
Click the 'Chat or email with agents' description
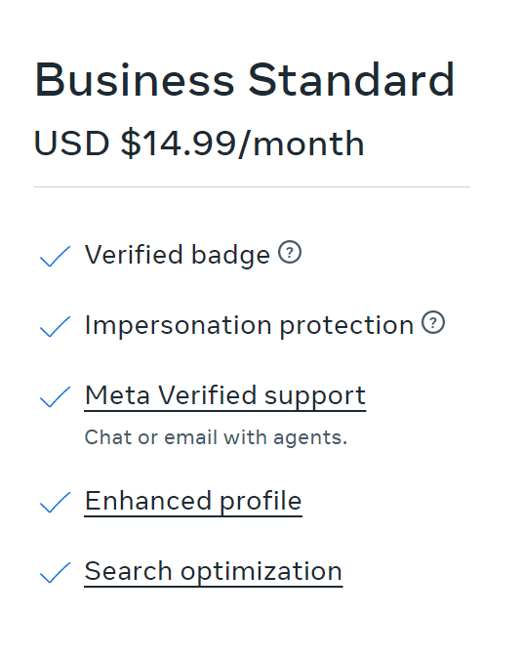216,437
